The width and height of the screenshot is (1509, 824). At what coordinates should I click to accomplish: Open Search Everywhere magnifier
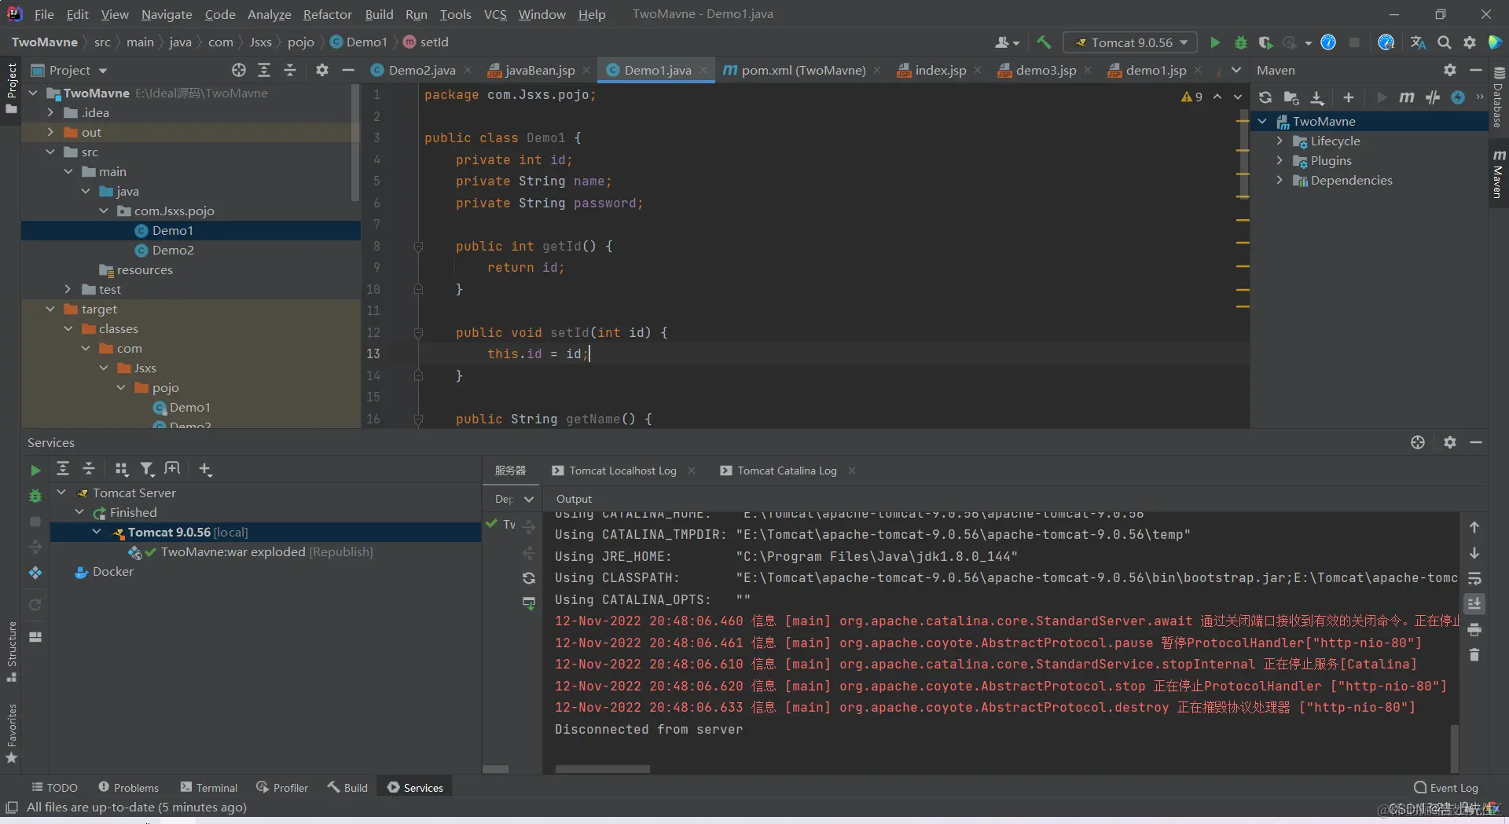pos(1445,42)
